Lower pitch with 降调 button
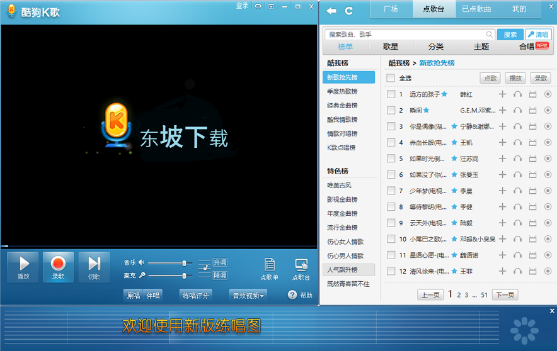557x351 pixels. (x=220, y=275)
